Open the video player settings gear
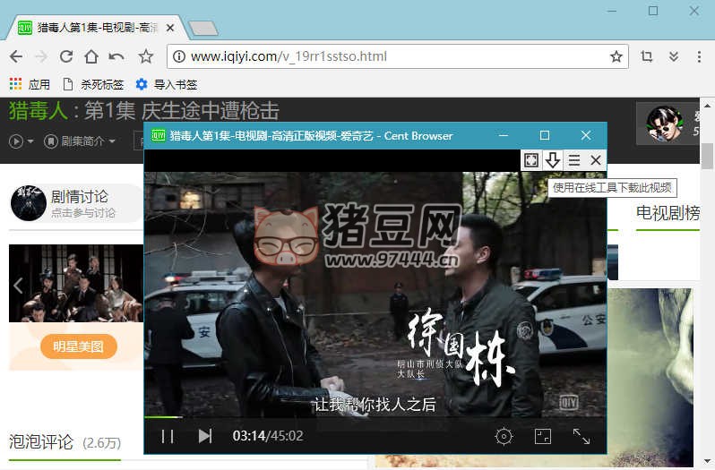715x470 pixels. [504, 436]
